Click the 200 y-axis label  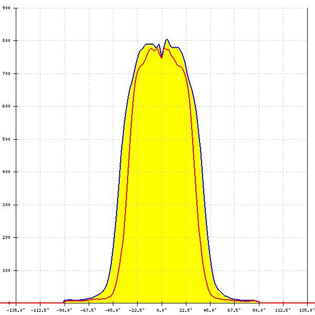coord(6,237)
